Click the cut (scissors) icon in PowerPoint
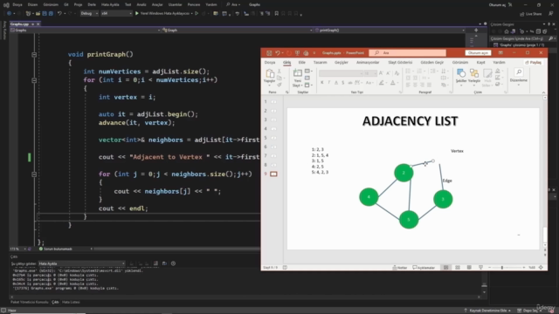This screenshot has width=559, height=314. pyautogui.click(x=279, y=72)
